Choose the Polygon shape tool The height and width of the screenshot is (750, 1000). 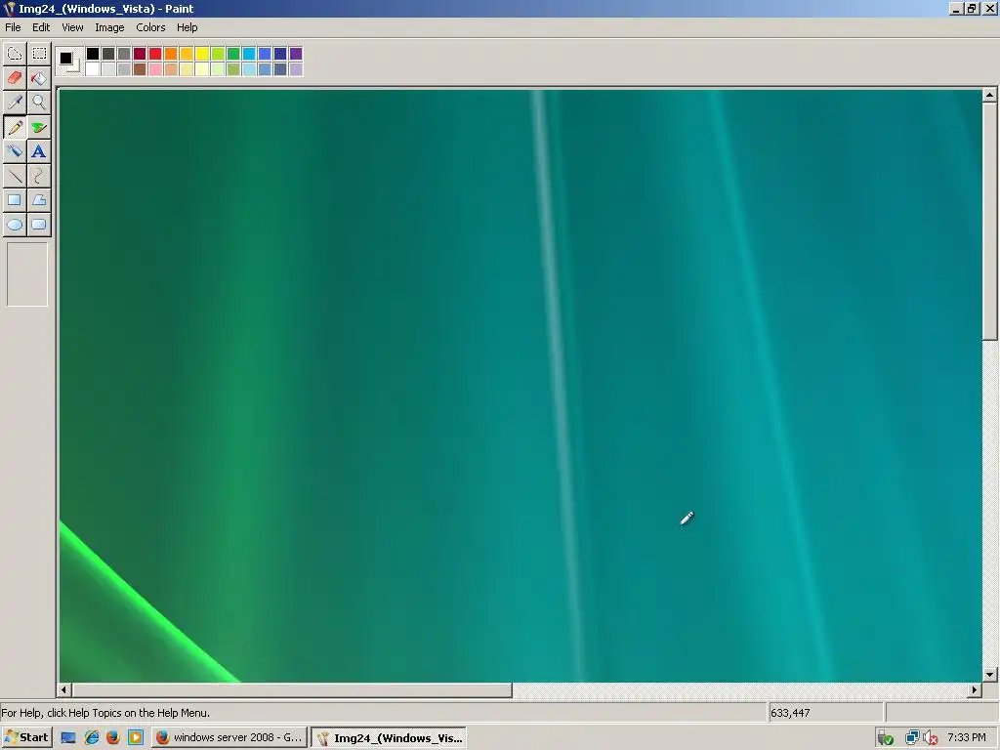pos(39,199)
